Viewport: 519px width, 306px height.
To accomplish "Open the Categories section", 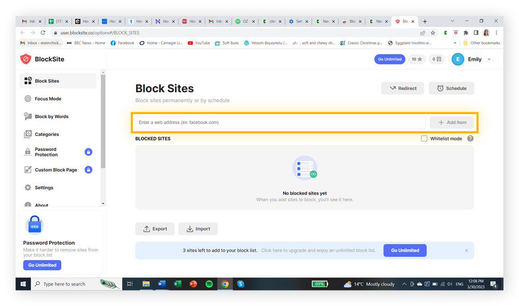I will [x=46, y=134].
